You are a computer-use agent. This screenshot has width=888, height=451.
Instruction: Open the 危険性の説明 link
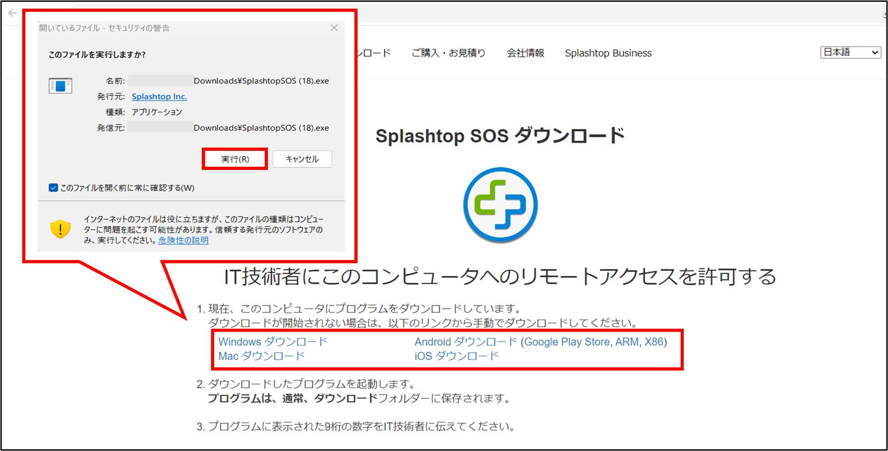click(x=183, y=240)
